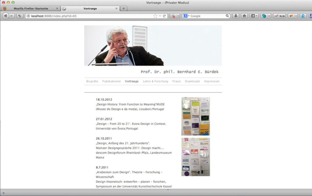
Task: Click text "Universität von Évora/Portugal"
Action: (117, 128)
